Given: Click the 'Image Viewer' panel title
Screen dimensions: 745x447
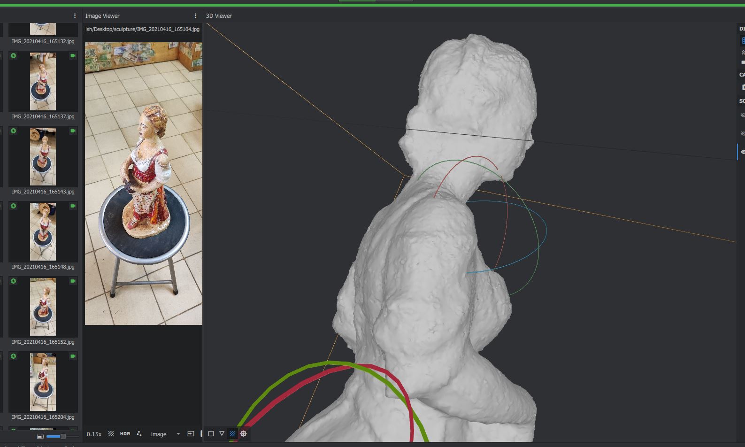Looking at the screenshot, I should coord(102,16).
